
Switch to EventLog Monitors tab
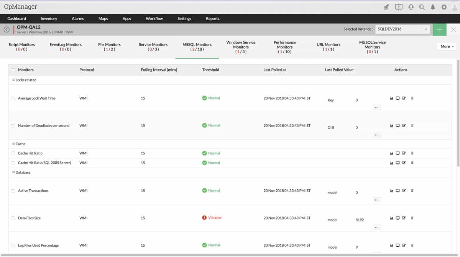[x=66, y=47]
